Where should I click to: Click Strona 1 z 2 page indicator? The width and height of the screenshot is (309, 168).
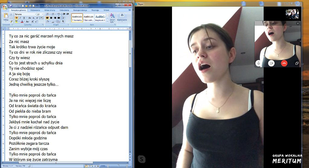pos(8,166)
